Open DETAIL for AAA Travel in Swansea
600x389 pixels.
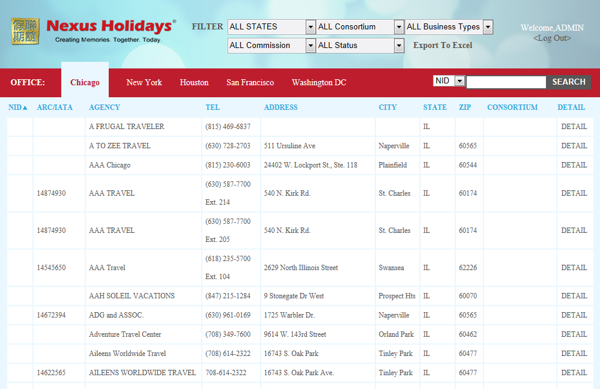pos(574,268)
